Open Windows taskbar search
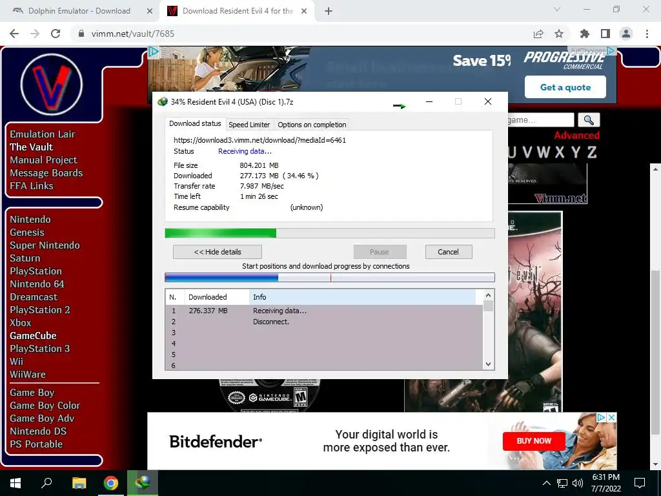The height and width of the screenshot is (496, 661). click(46, 483)
